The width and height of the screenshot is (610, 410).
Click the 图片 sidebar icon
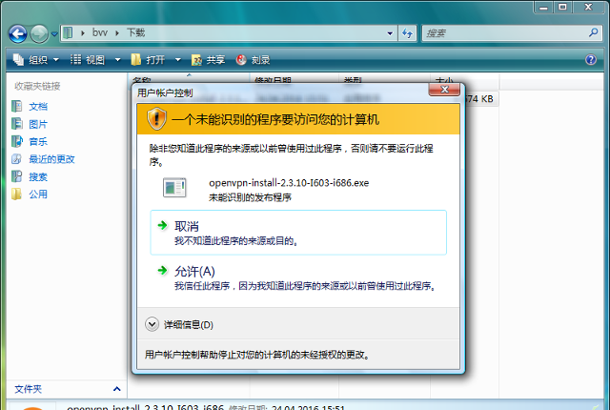[17, 124]
